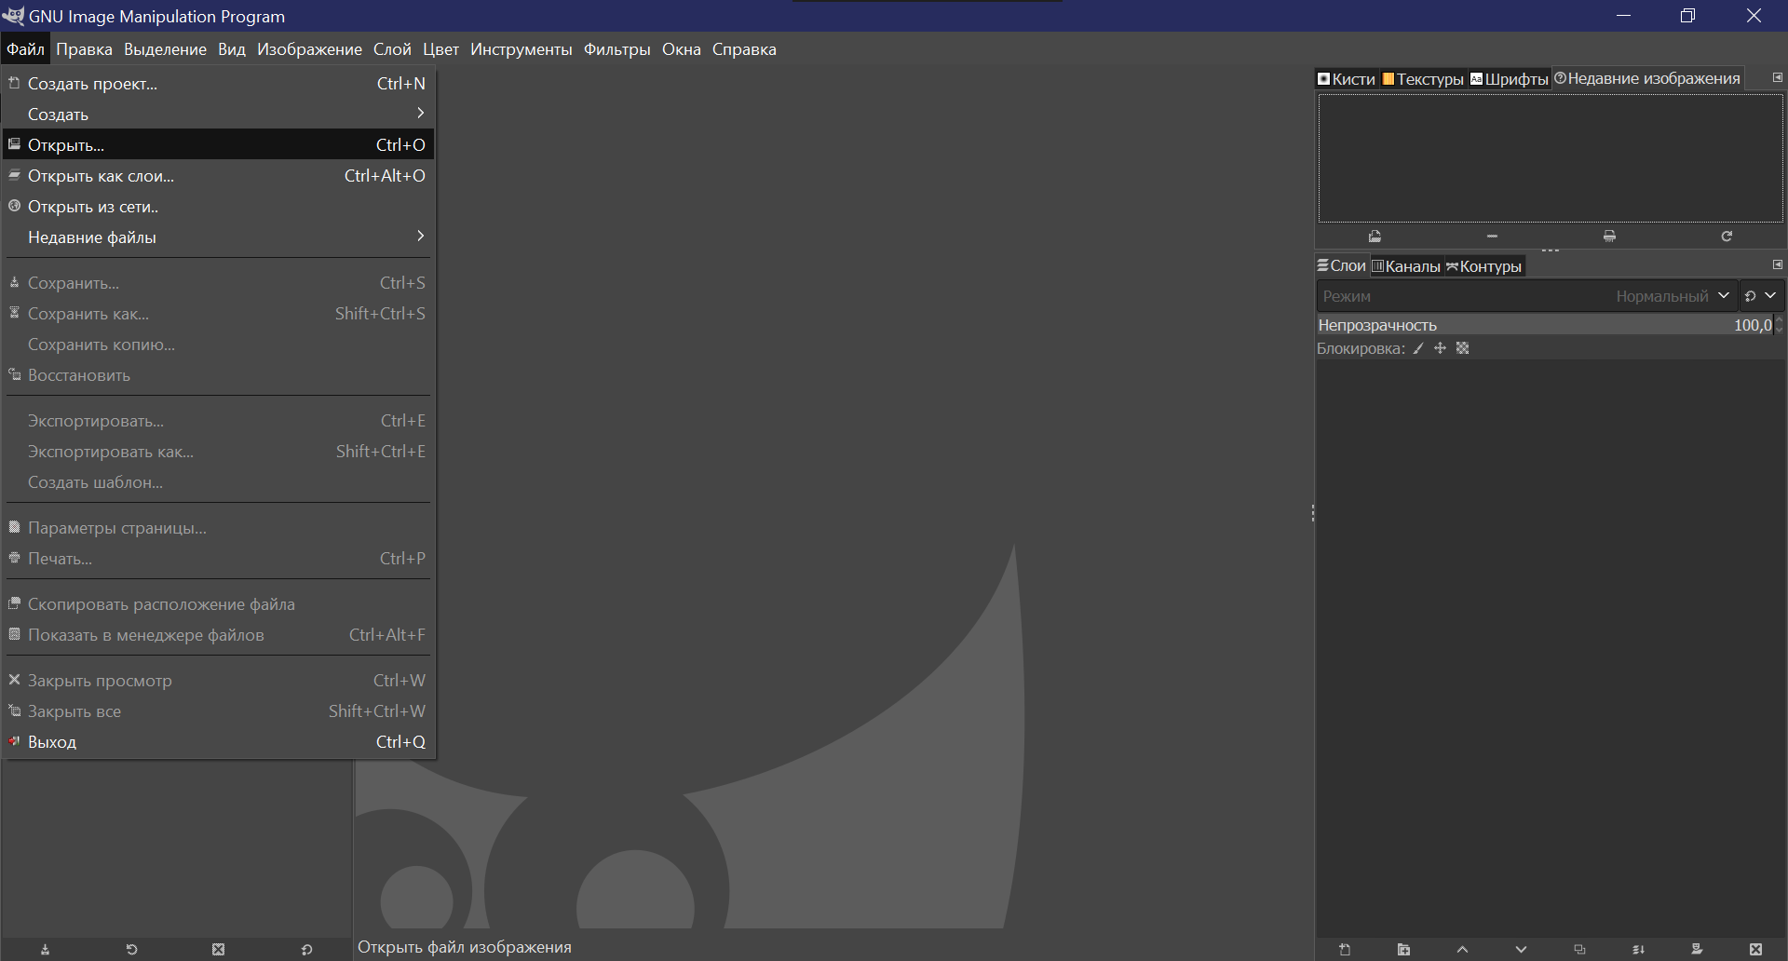The height and width of the screenshot is (961, 1788).
Task: Click the add layer mask icon
Action: [x=1697, y=950]
